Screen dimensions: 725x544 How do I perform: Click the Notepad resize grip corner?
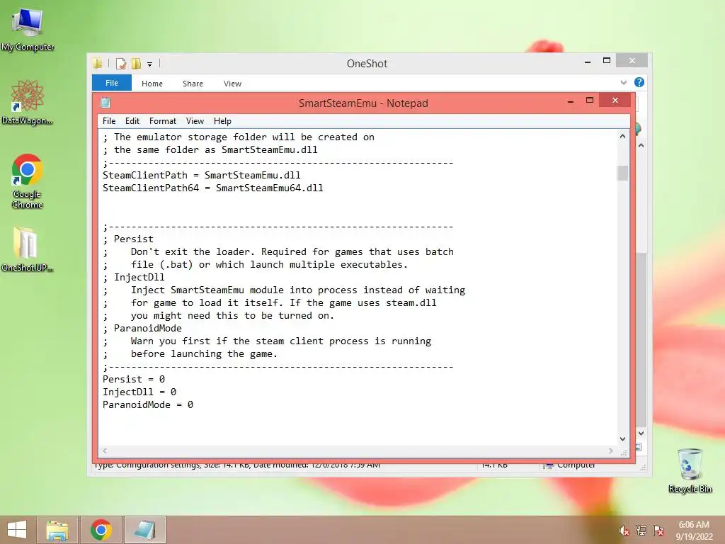pos(624,452)
